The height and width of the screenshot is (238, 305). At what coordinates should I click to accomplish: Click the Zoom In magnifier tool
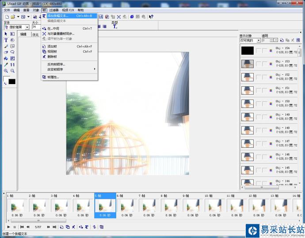tap(6, 71)
